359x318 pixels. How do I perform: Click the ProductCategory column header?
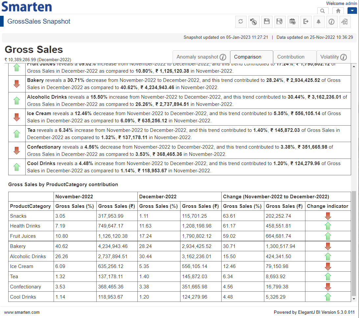pos(31,206)
